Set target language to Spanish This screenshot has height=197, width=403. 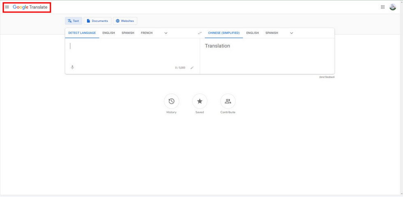click(x=271, y=33)
